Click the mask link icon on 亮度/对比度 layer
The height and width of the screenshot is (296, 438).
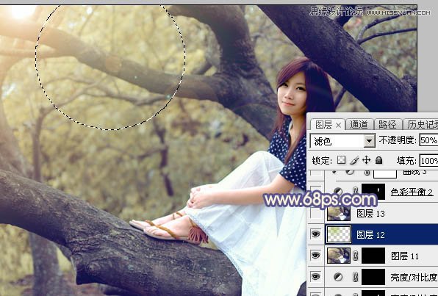(x=355, y=277)
